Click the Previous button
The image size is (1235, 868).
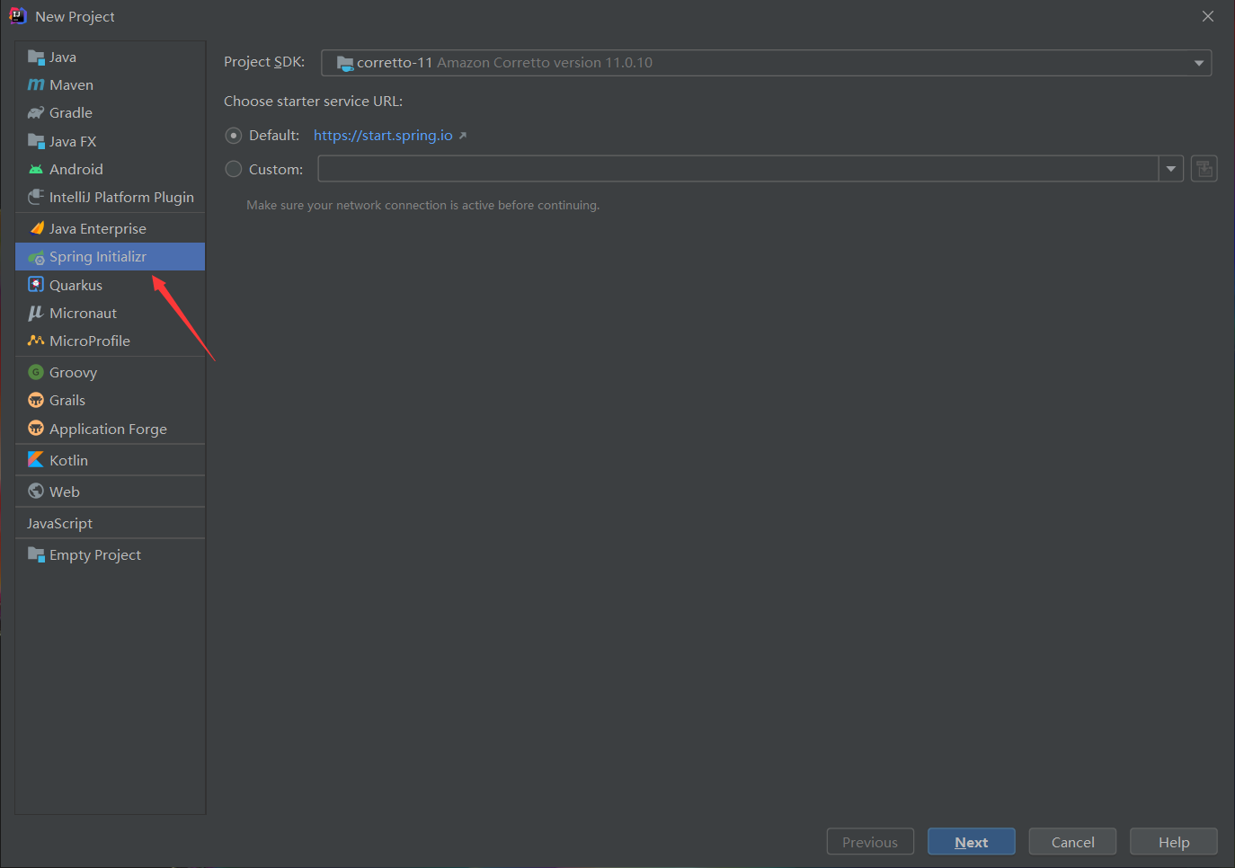870,842
